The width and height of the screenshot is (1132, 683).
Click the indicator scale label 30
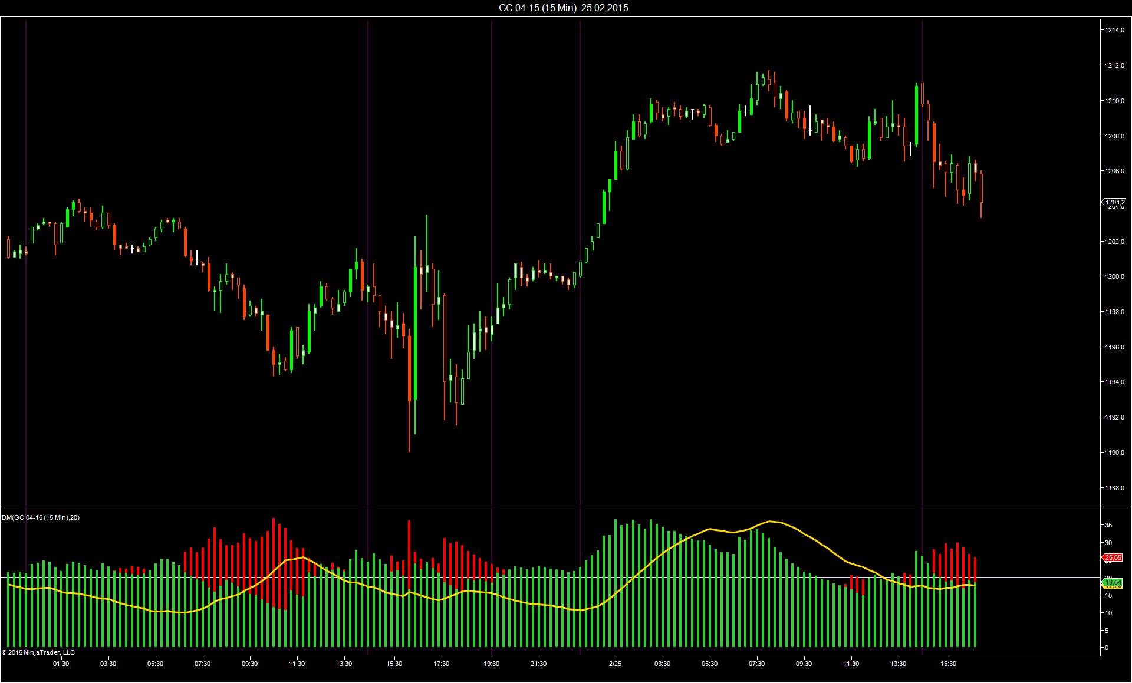pos(1109,543)
